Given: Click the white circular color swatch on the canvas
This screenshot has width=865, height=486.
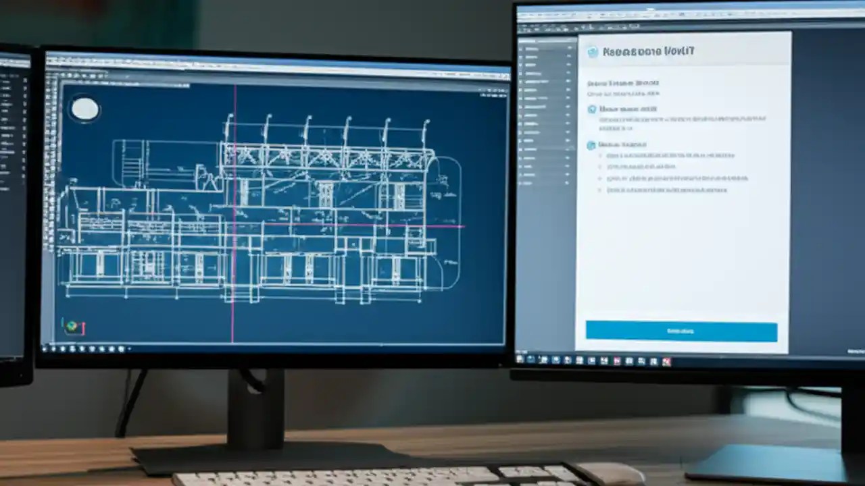Looking at the screenshot, I should point(84,109).
